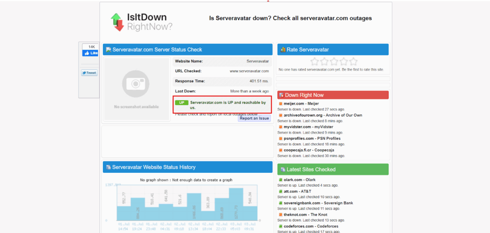Image resolution: width=490 pixels, height=233 pixels.
Task: Click the icon in Latest Sites Checked header
Action: point(283,169)
